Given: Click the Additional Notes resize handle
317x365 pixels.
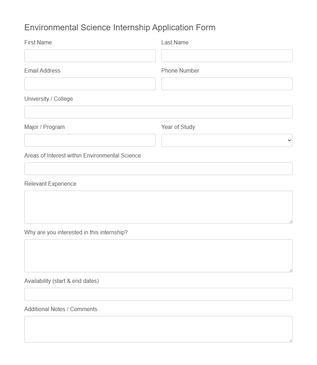Looking at the screenshot, I should click(x=291, y=340).
